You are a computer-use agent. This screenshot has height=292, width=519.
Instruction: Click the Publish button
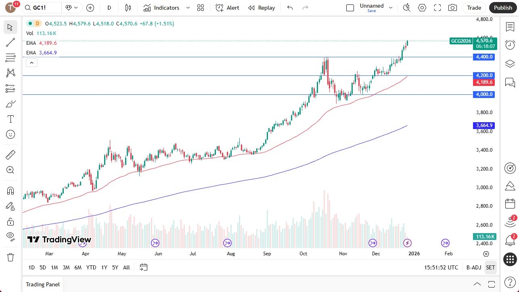(x=502, y=7)
